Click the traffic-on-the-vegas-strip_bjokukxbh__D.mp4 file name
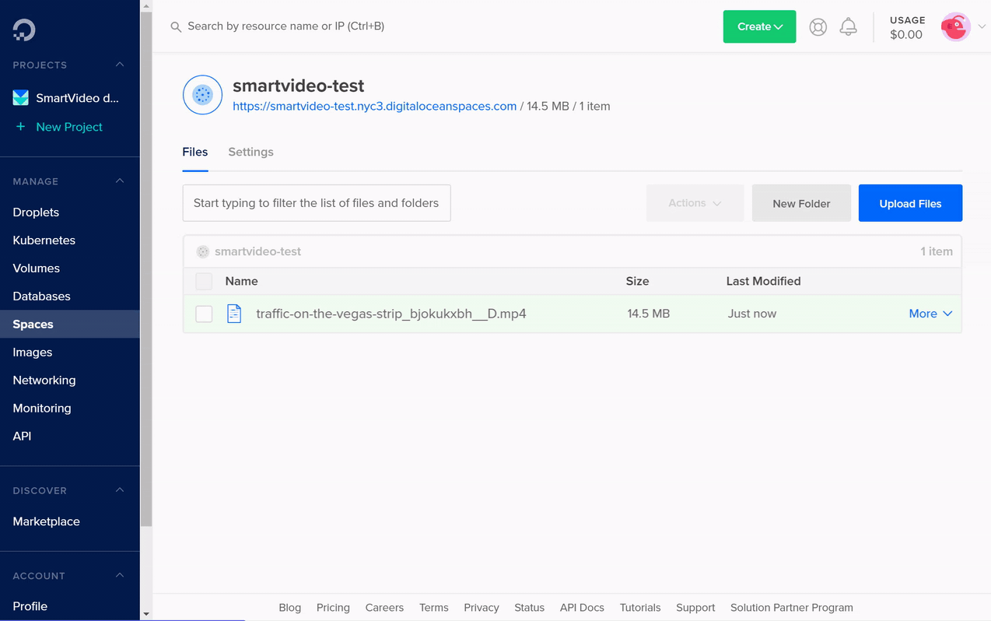991x621 pixels. [x=391, y=314]
